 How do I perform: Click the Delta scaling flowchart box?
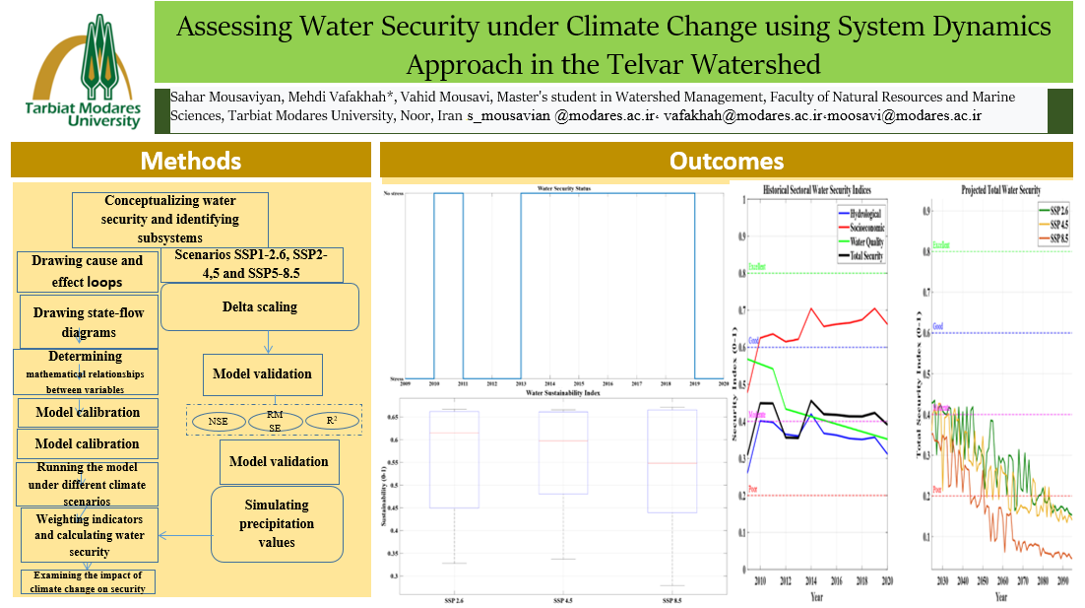point(260,306)
